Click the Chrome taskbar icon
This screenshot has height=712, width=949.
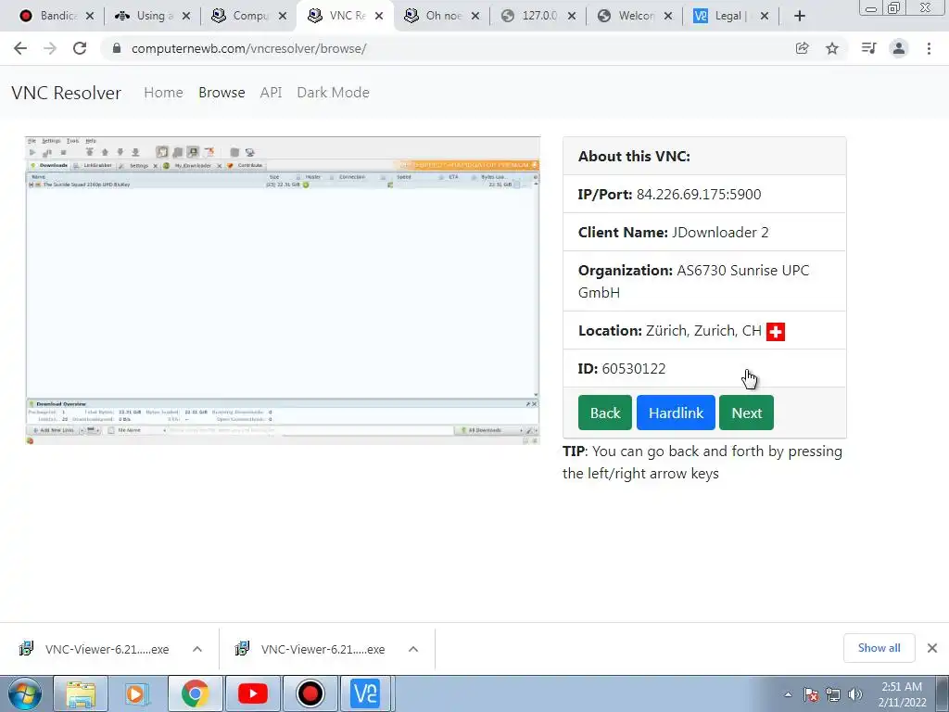[x=195, y=693]
